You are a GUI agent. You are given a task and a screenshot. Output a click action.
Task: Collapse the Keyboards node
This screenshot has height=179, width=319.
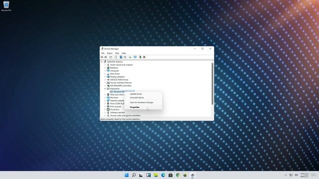pos(105,89)
